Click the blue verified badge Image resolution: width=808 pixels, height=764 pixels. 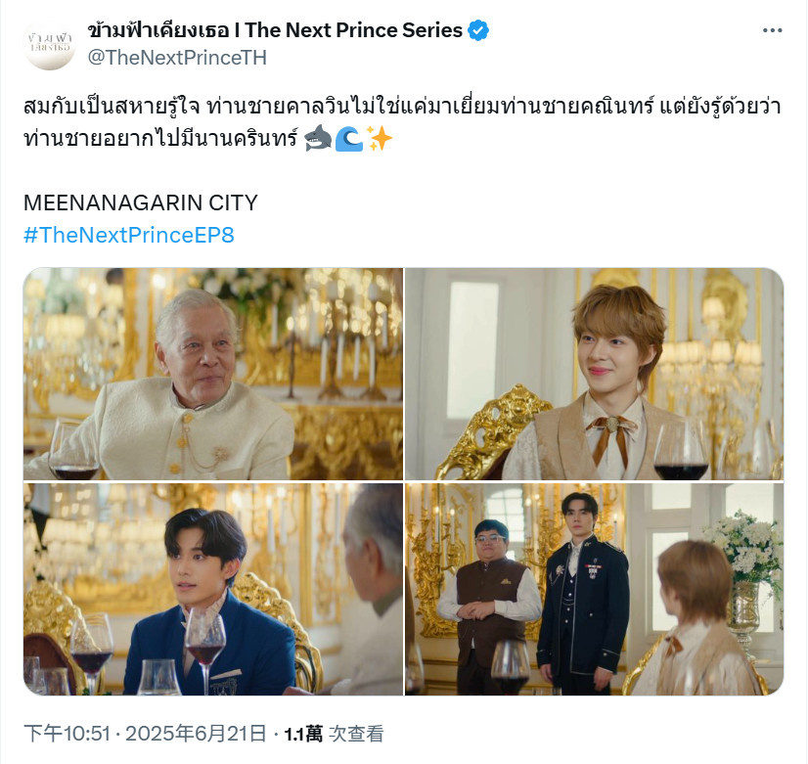point(478,30)
